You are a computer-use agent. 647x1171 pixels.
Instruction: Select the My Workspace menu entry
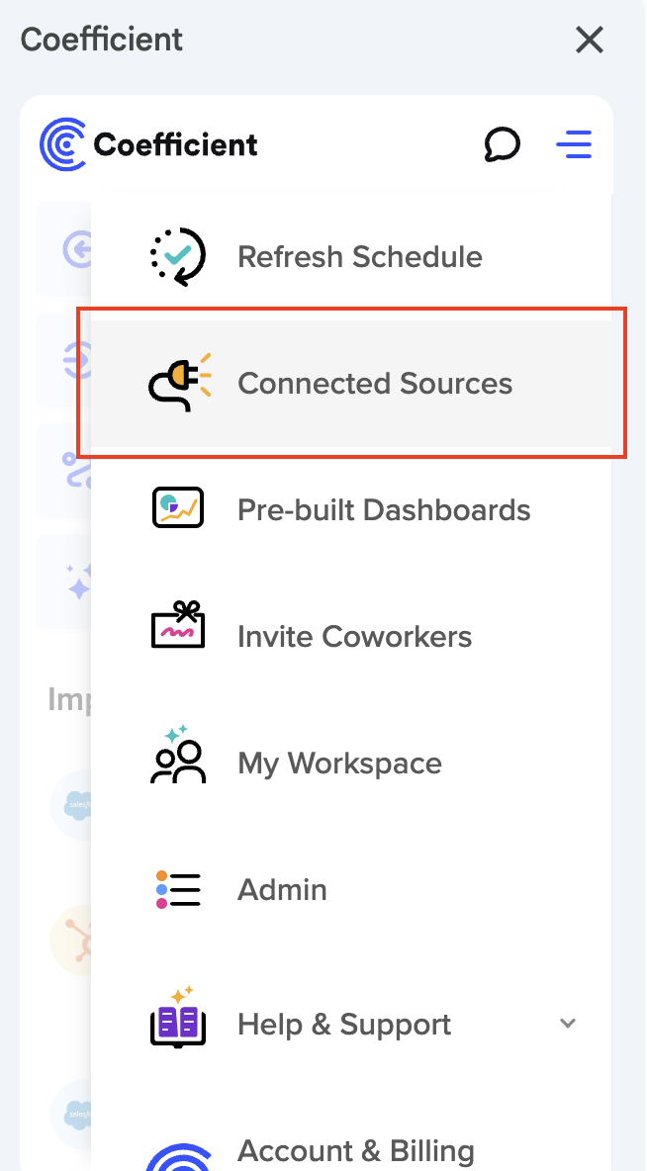coord(338,763)
